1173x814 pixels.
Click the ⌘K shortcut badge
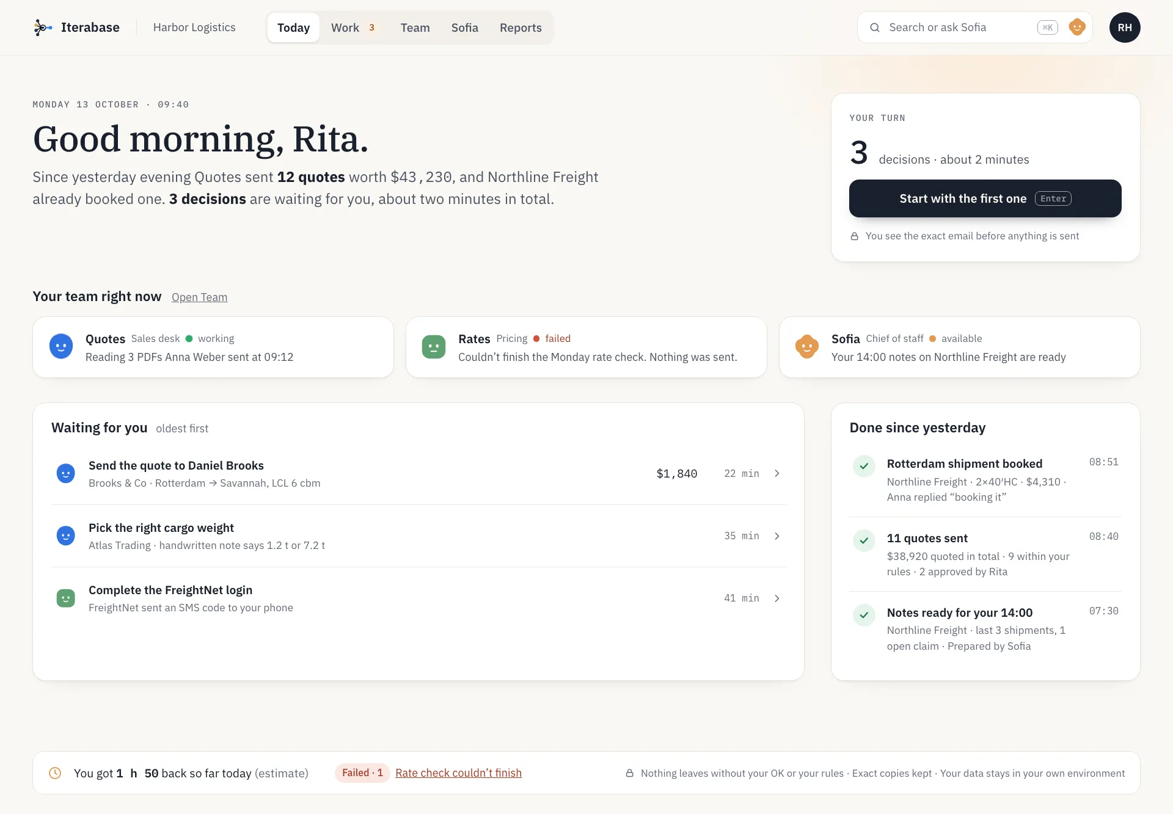pyautogui.click(x=1048, y=27)
